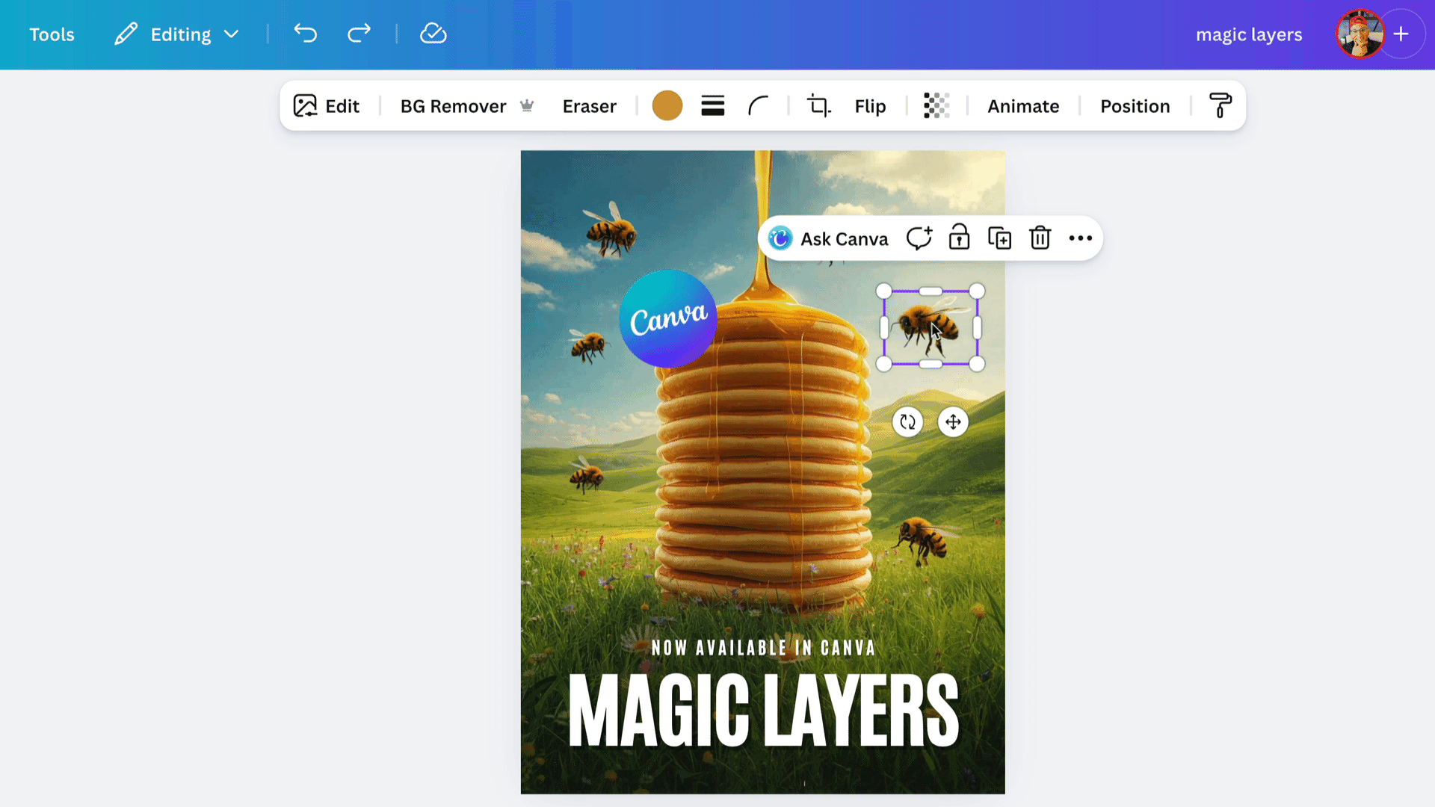Click the undo arrow icon
The image size is (1435, 807).
305,34
